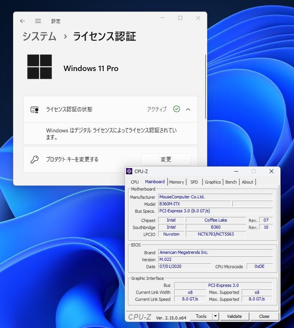294x328 pixels.
Task: Click the Windows logo beside Windows 11 Pro
Action: point(40,67)
